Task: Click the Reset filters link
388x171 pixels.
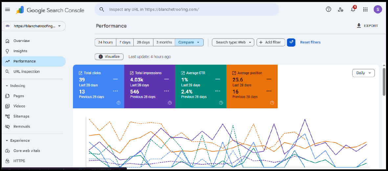Action: click(x=310, y=42)
